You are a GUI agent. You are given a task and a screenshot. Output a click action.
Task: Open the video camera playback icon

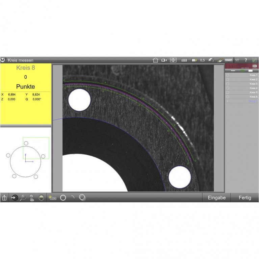coord(164,60)
